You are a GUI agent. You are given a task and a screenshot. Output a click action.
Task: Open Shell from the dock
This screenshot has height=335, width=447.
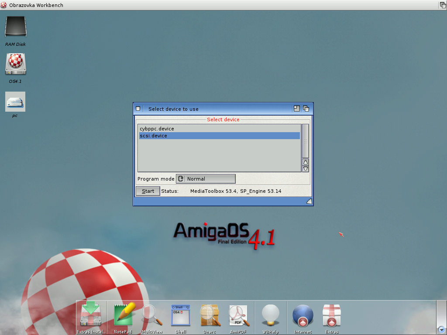(x=181, y=314)
